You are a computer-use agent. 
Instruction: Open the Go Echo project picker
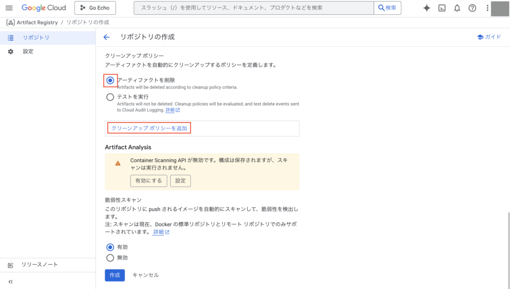coord(95,8)
